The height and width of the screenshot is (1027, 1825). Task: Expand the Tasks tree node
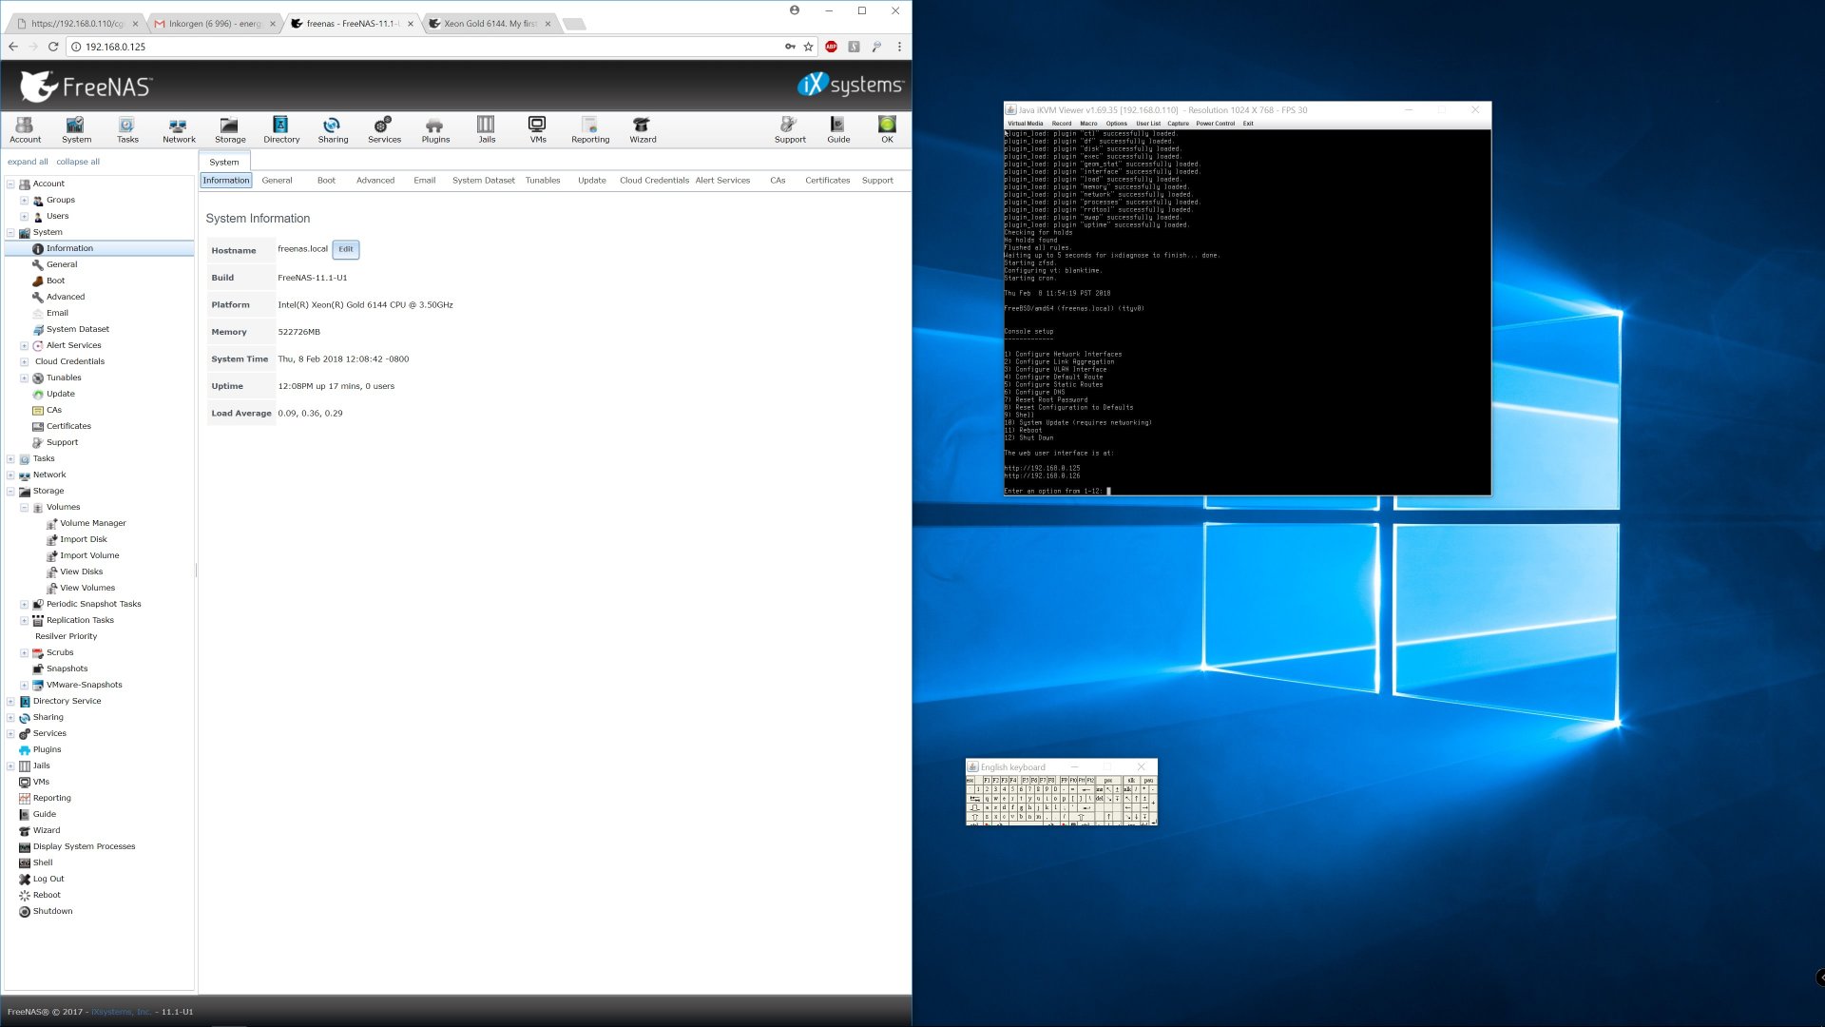point(10,459)
